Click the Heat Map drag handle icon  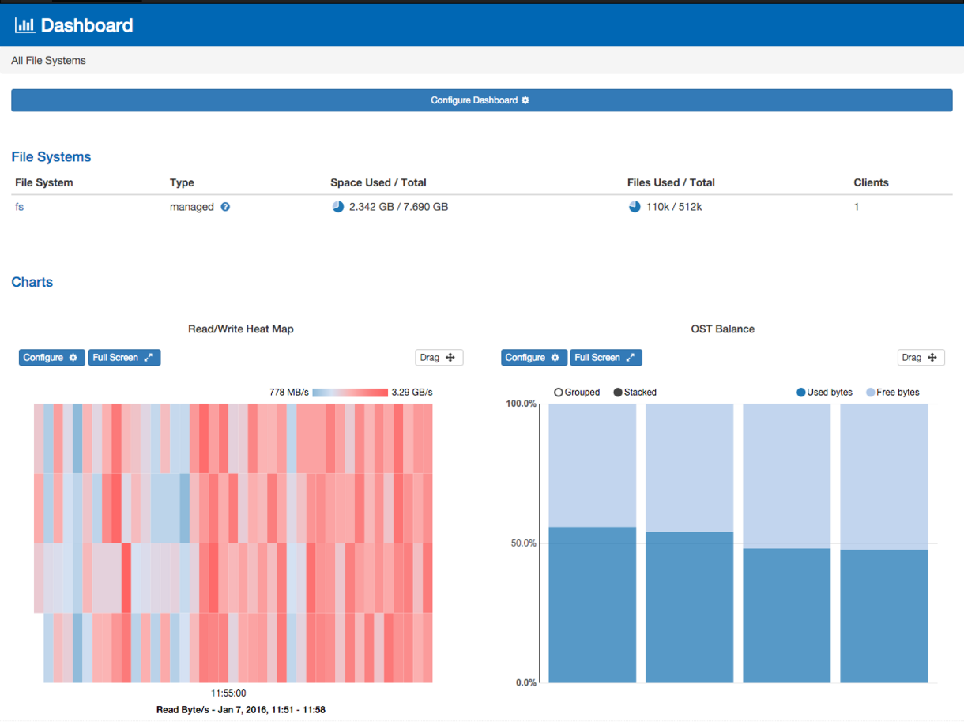pos(450,358)
